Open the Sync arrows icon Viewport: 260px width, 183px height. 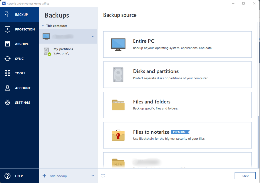click(7, 59)
